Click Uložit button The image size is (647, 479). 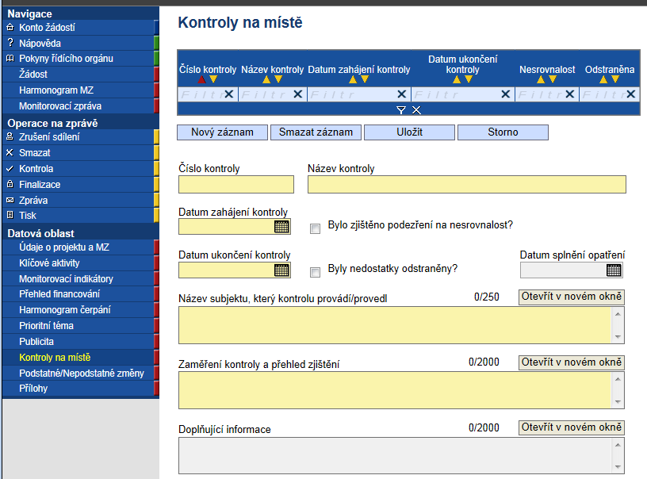409,132
